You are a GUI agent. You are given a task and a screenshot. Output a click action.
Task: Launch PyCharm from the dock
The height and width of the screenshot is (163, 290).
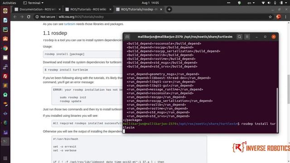click(x=5, y=29)
